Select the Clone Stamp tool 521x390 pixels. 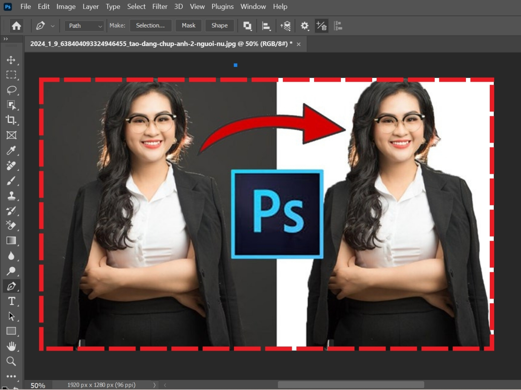coord(11,196)
